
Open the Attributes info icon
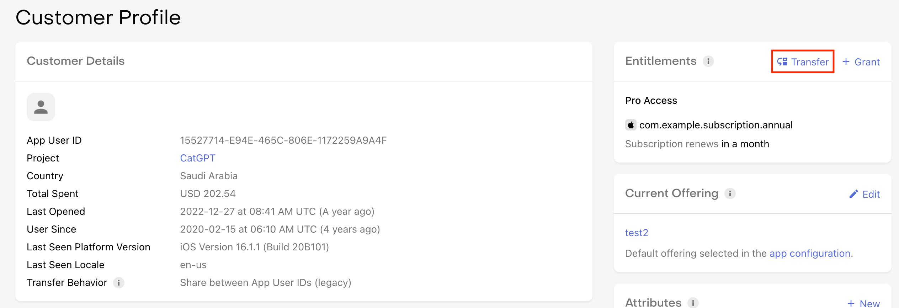[x=693, y=303]
